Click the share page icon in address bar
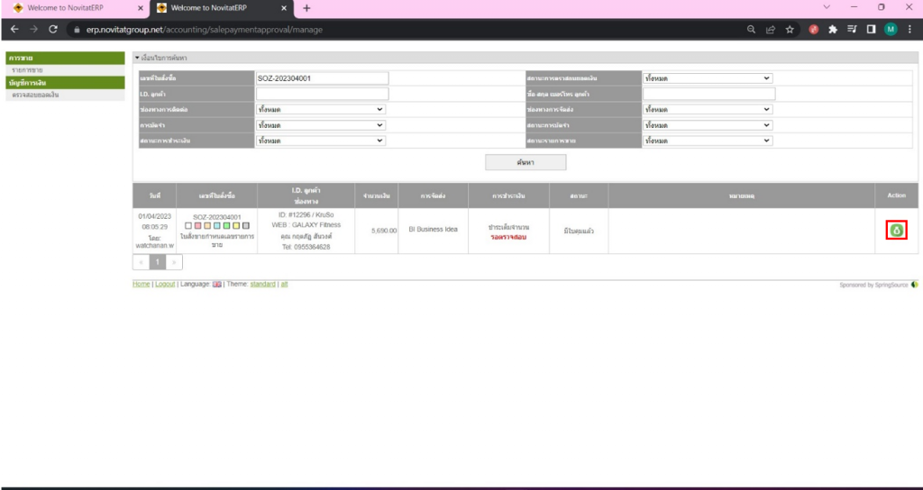This screenshot has width=923, height=490. click(x=771, y=29)
